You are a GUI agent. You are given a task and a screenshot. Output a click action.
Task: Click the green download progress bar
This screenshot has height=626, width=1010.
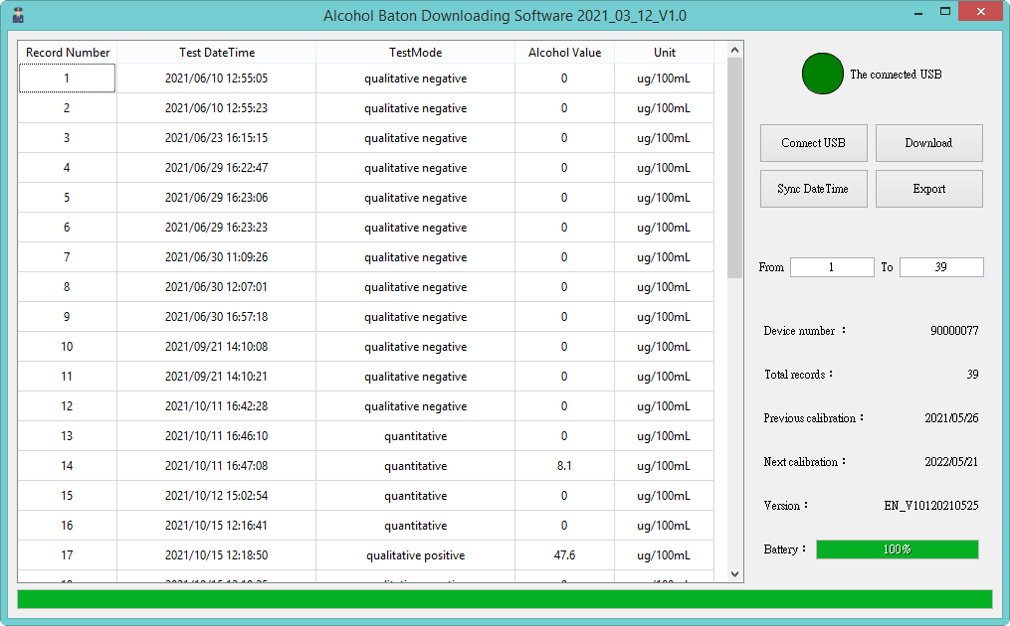(505, 599)
